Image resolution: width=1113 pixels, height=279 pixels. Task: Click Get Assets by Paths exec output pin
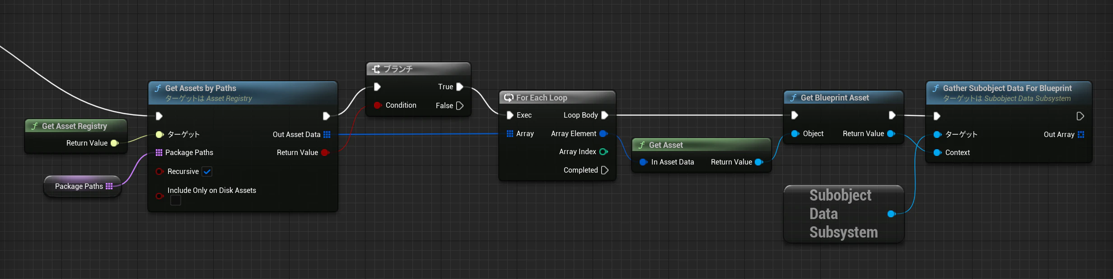(326, 116)
